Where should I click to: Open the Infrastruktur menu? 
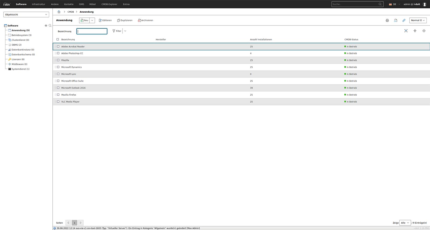[x=38, y=4]
